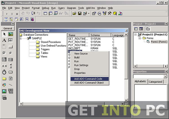Viewport: 169px width, 119px height.
Task: Open the Data View Window icon
Action: coord(115,13)
